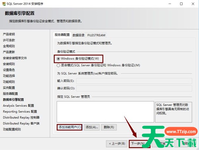This screenshot has height=150, width=199.
Task: Select 服务器配置 step in sidebar
Action: pos(10,94)
